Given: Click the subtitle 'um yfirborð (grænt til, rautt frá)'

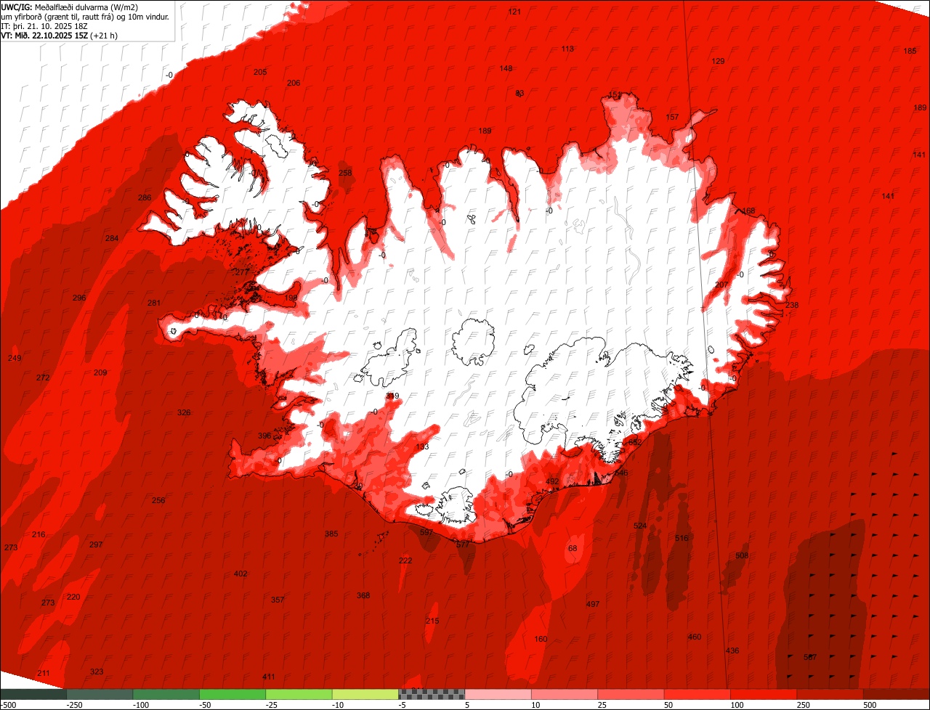Looking at the screenshot, I should tap(56, 17).
